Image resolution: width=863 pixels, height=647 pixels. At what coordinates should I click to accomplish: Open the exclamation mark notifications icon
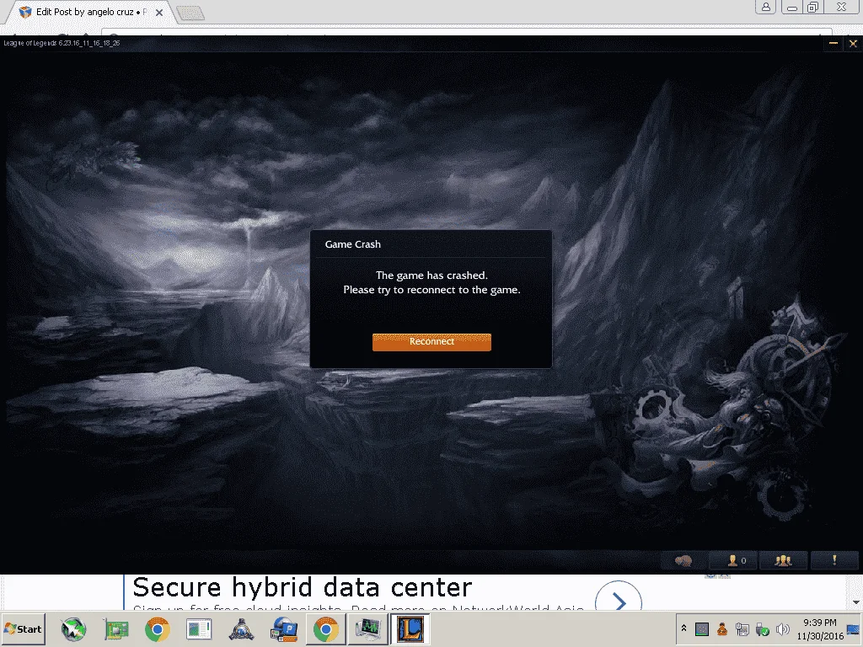click(x=834, y=560)
